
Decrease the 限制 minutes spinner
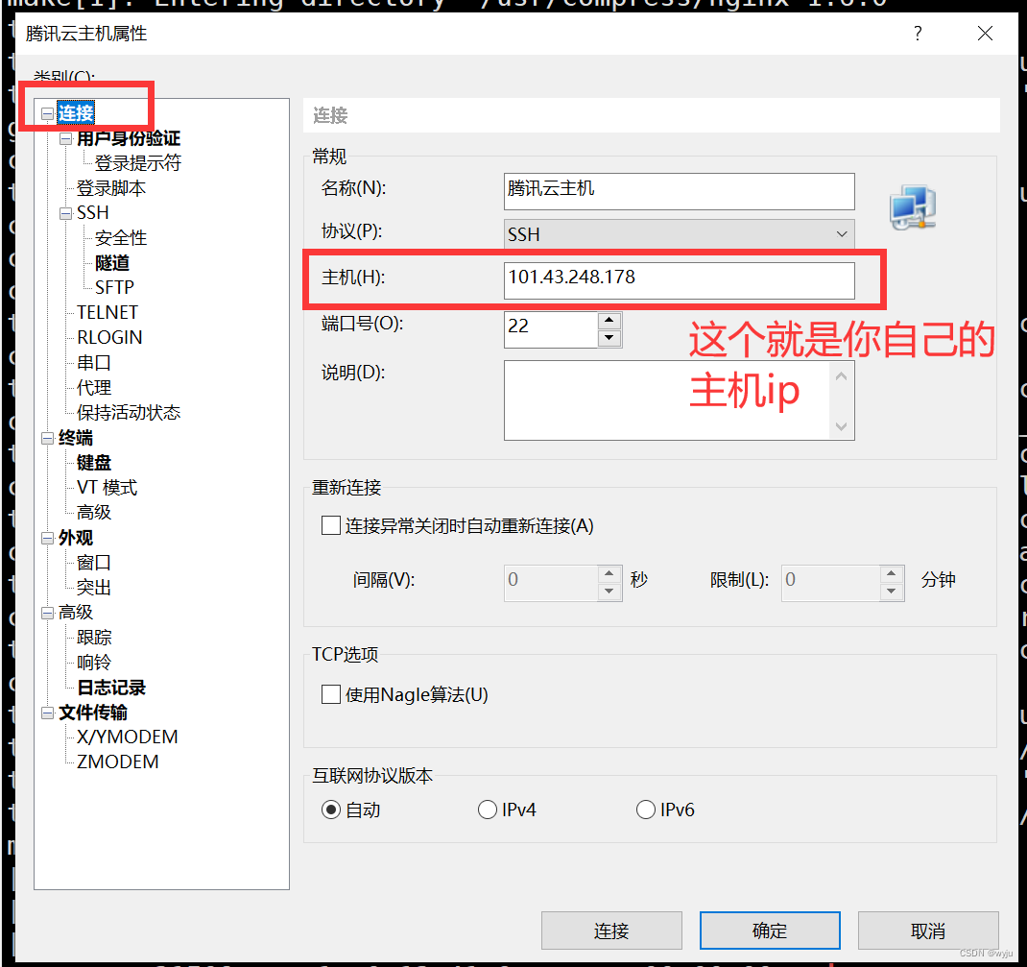coord(892,591)
